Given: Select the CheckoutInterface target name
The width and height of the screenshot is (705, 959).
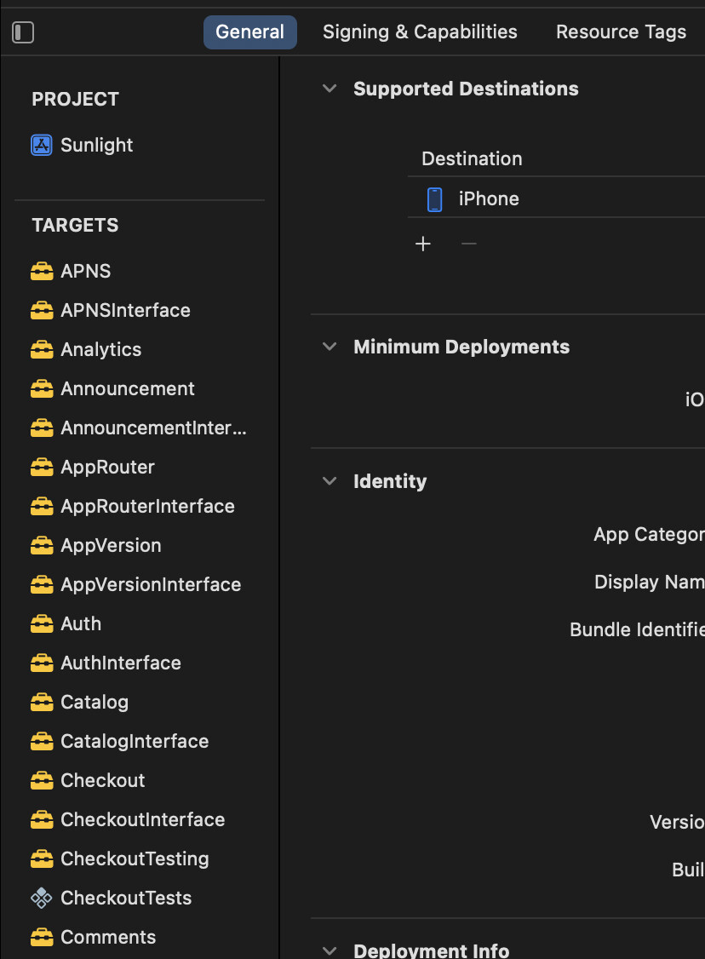Looking at the screenshot, I should (143, 819).
